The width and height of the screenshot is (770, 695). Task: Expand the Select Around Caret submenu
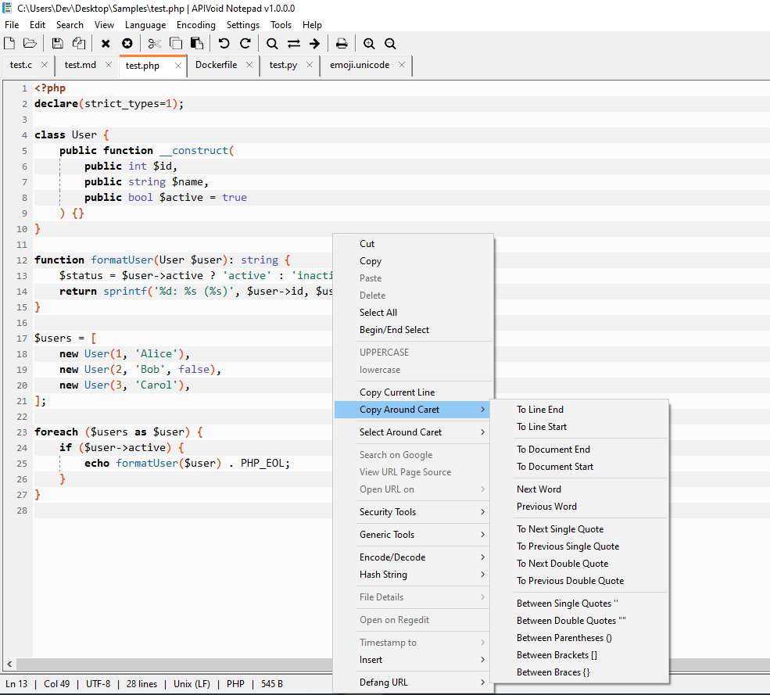412,432
